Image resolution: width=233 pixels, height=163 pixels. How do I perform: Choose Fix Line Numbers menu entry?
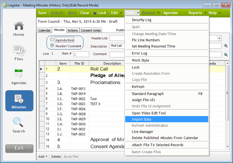click(x=167, y=40)
